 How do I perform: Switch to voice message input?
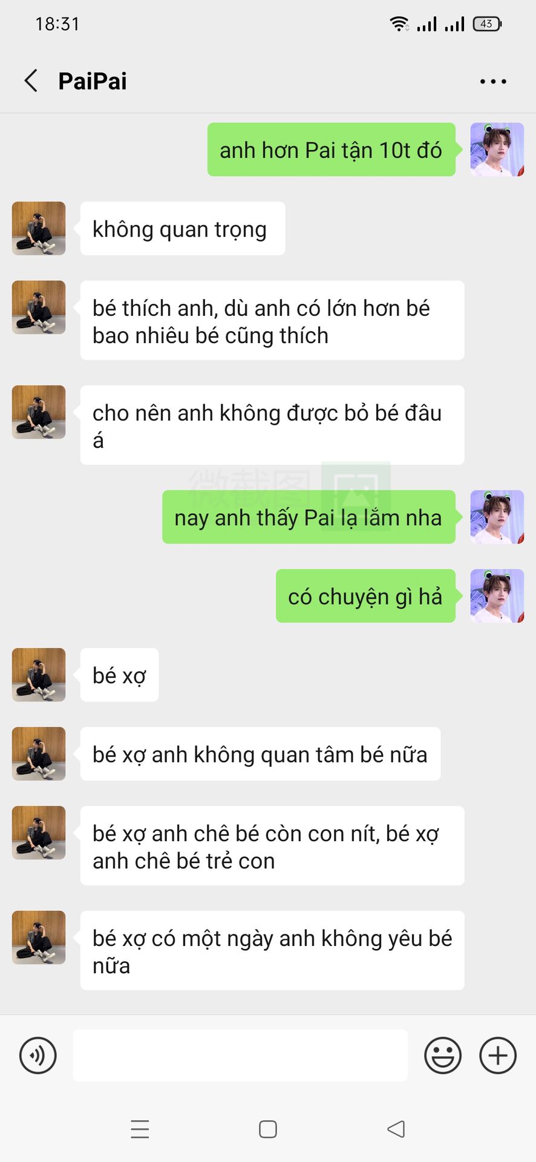38,1055
